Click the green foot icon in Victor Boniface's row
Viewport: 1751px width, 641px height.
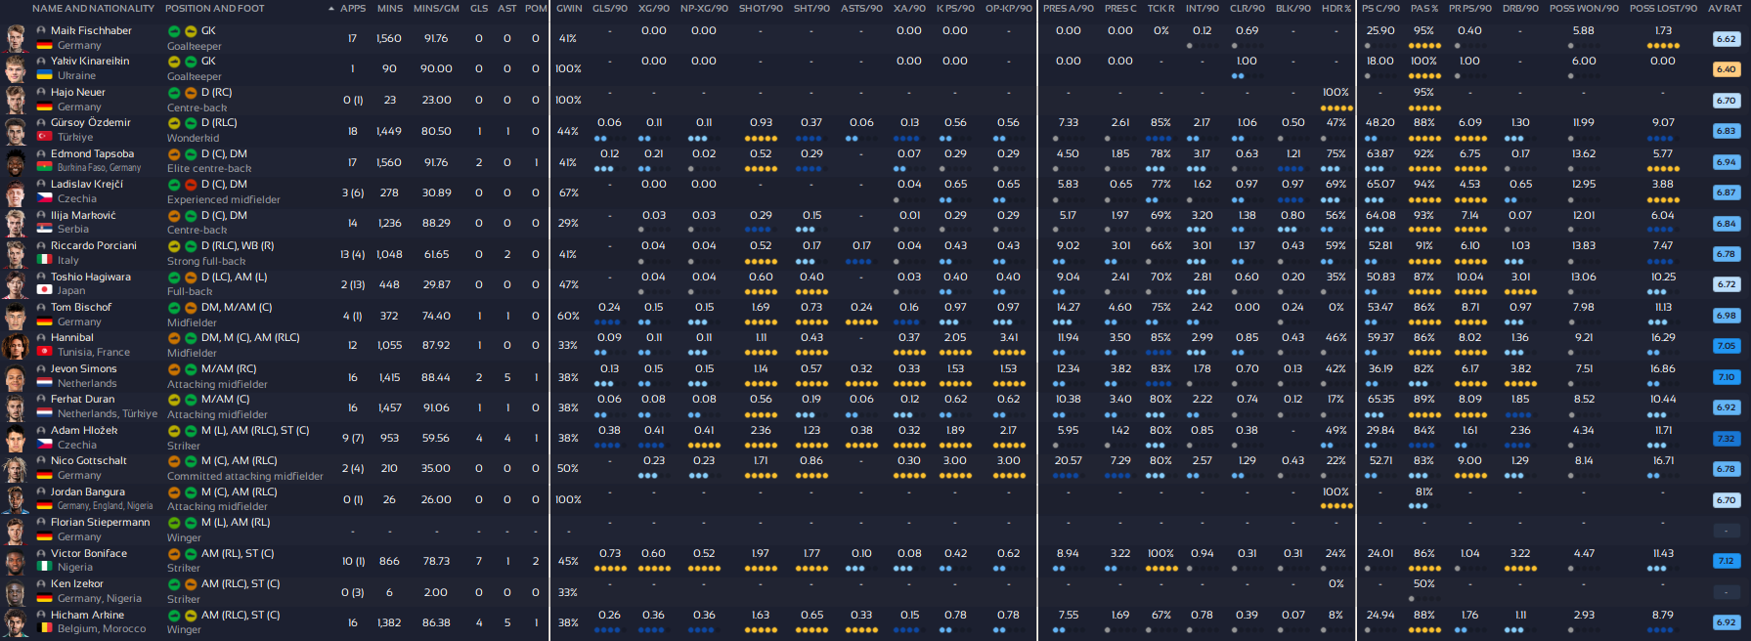tap(190, 554)
